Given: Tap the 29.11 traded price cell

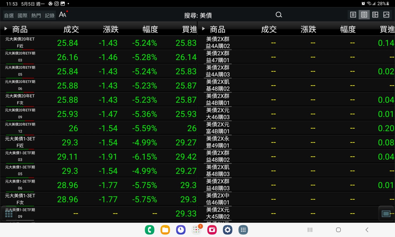Looking at the screenshot, I should (x=67, y=157).
